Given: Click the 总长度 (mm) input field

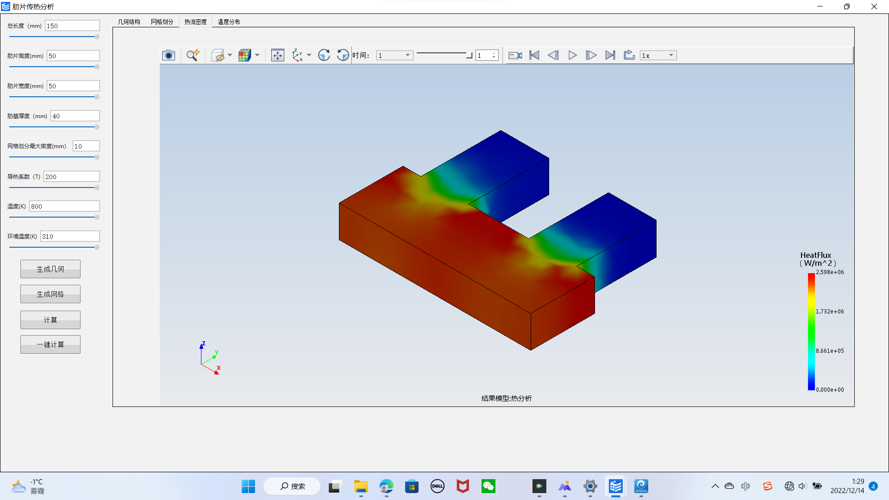Looking at the screenshot, I should 72,26.
